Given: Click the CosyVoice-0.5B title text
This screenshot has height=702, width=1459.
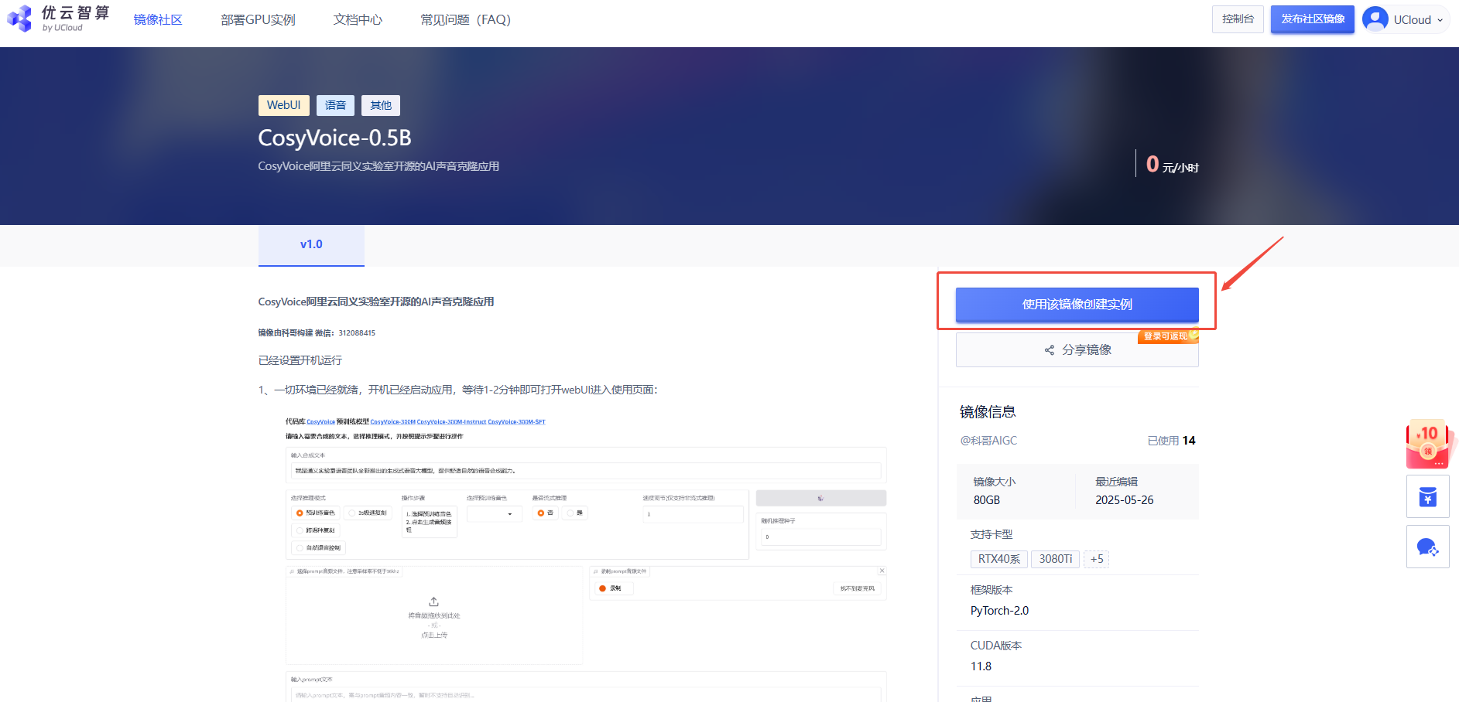Looking at the screenshot, I should tap(334, 138).
